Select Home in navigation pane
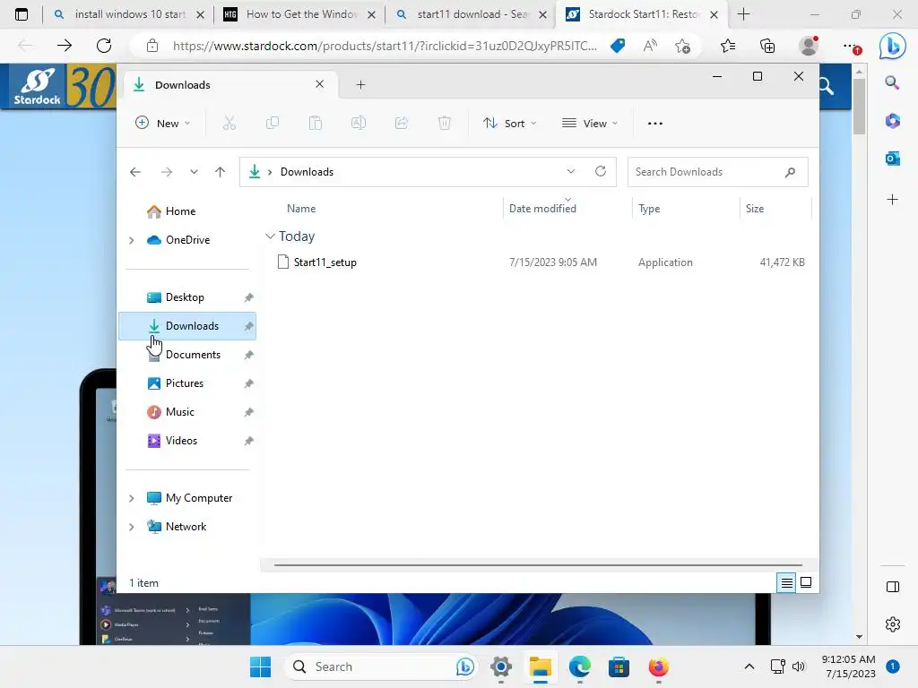 point(180,211)
